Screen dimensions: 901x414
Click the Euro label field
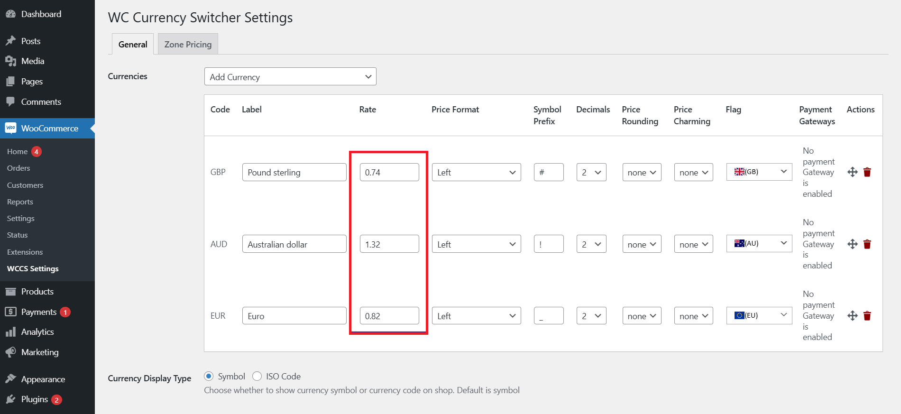294,316
